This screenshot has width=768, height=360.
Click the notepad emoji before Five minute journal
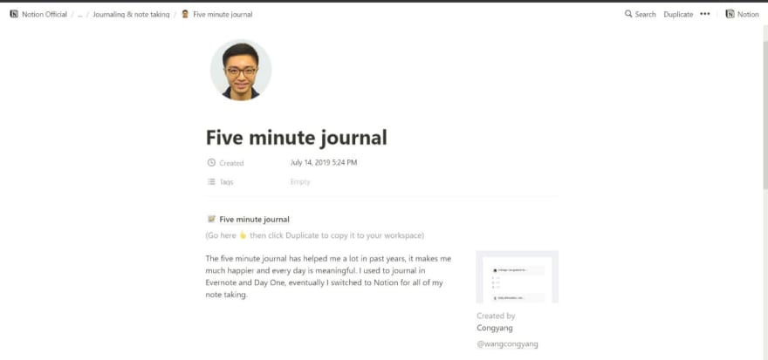tap(211, 219)
